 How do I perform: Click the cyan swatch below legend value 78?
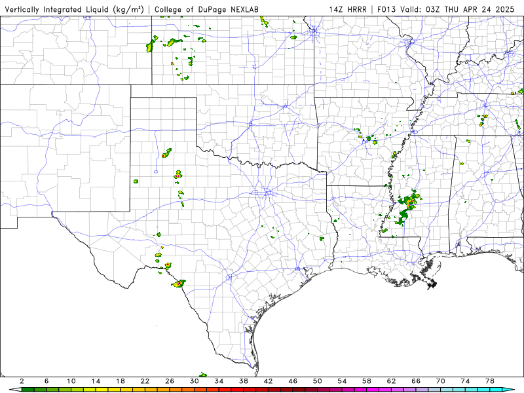click(496, 390)
